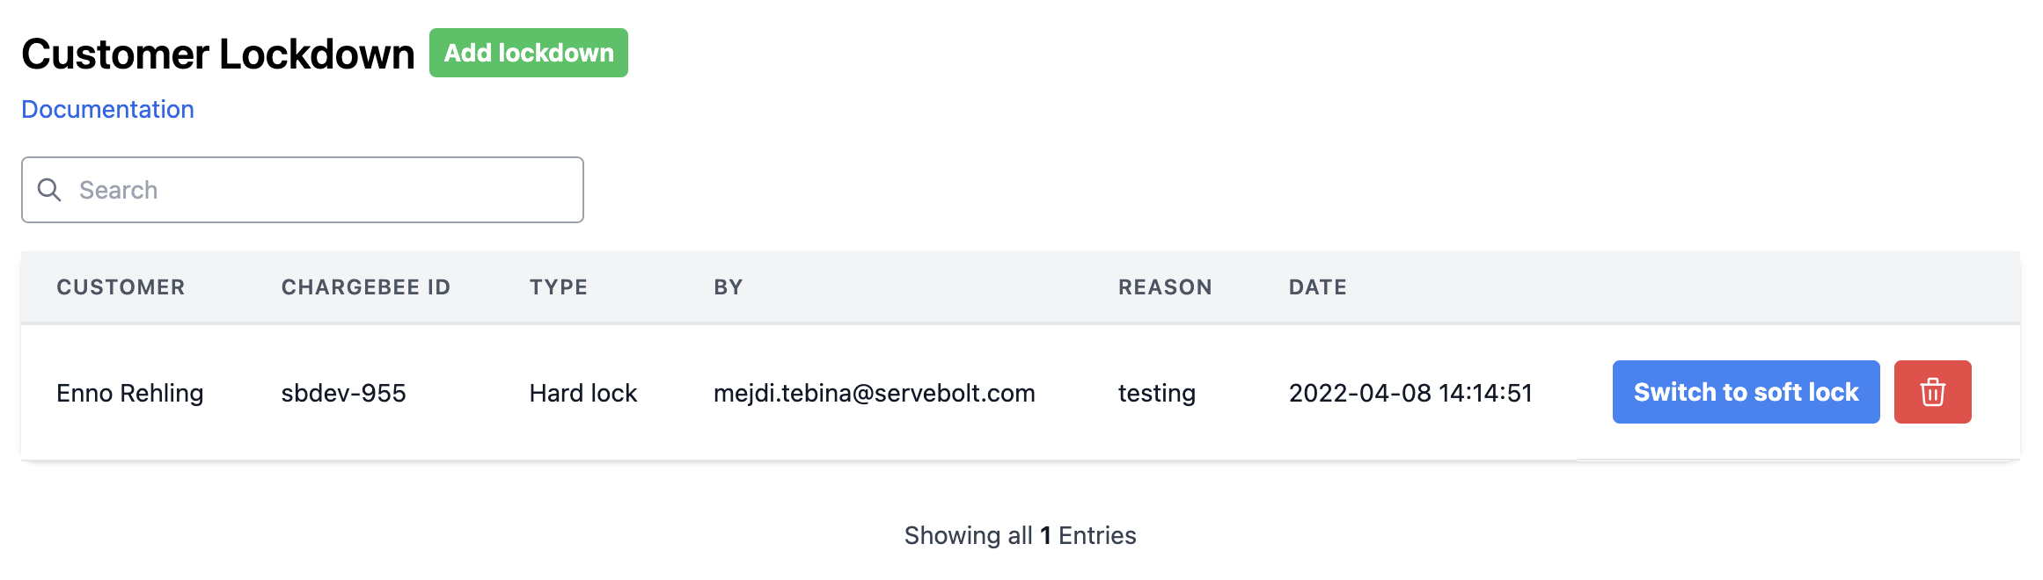Click the Customer Lockdown page heading
This screenshot has width=2043, height=580.
pyautogui.click(x=217, y=54)
